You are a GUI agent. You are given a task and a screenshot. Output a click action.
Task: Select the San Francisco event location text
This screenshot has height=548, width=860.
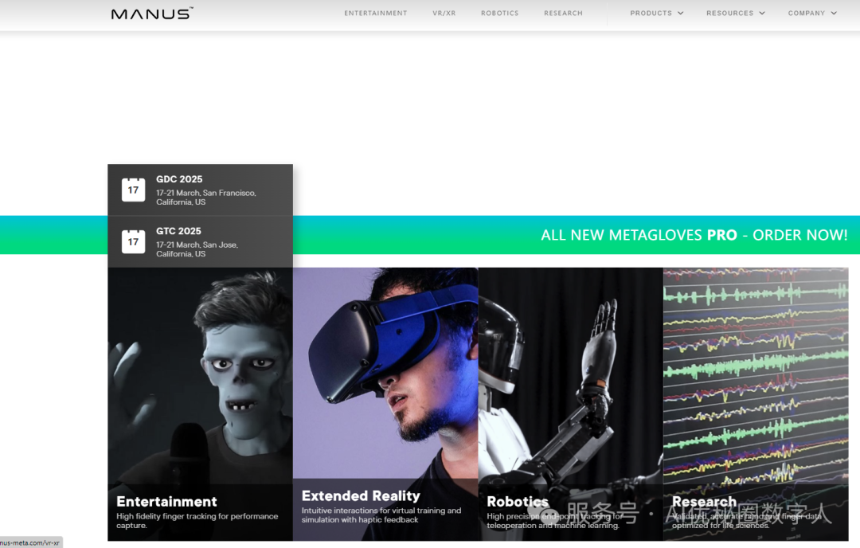pos(205,198)
